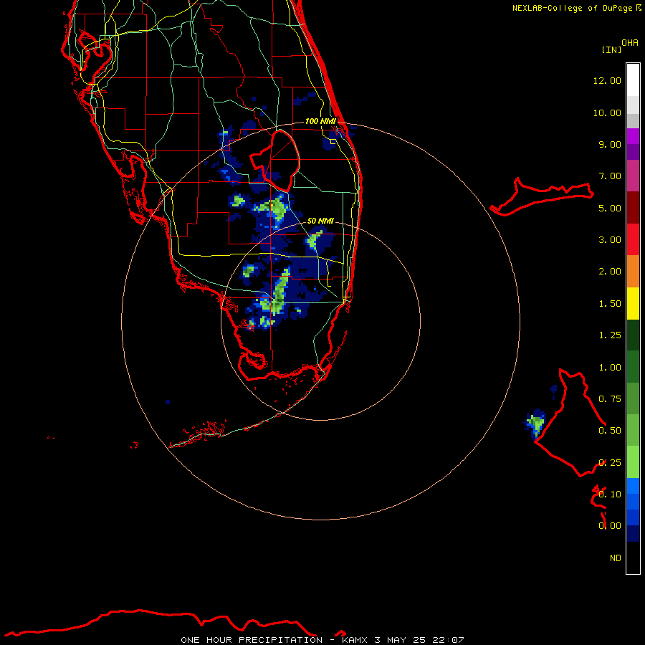The height and width of the screenshot is (645, 645).
Task: Select the 1.50 legend value
Action: pos(610,304)
